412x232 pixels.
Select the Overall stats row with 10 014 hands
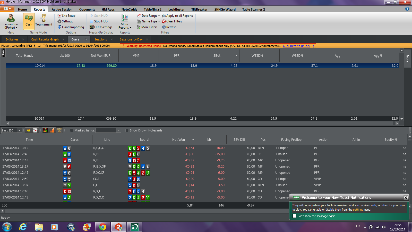[x=203, y=66]
